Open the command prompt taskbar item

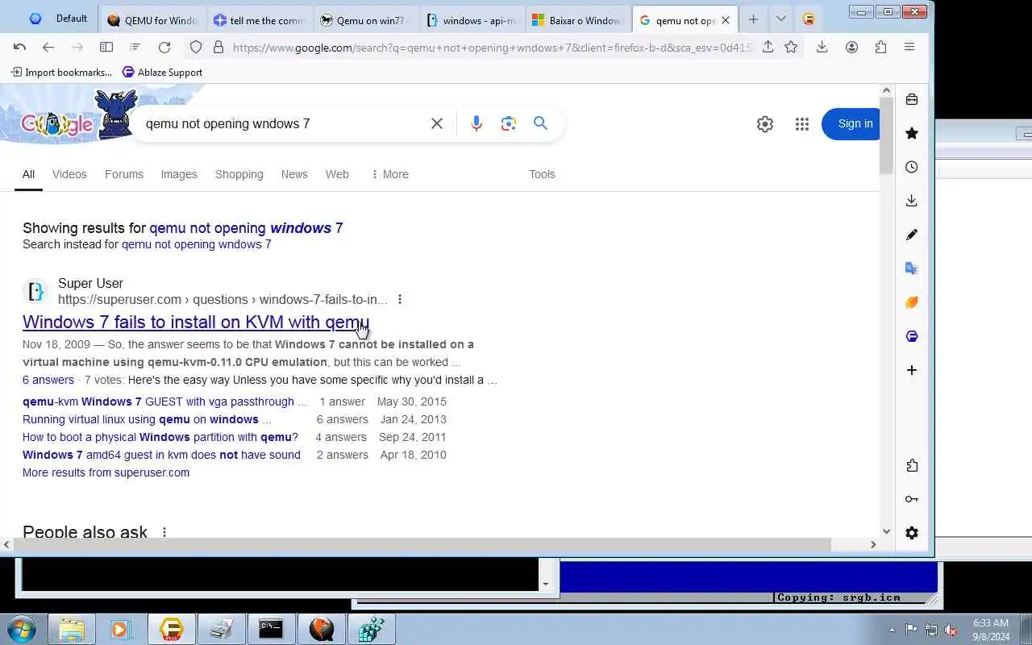click(x=271, y=629)
